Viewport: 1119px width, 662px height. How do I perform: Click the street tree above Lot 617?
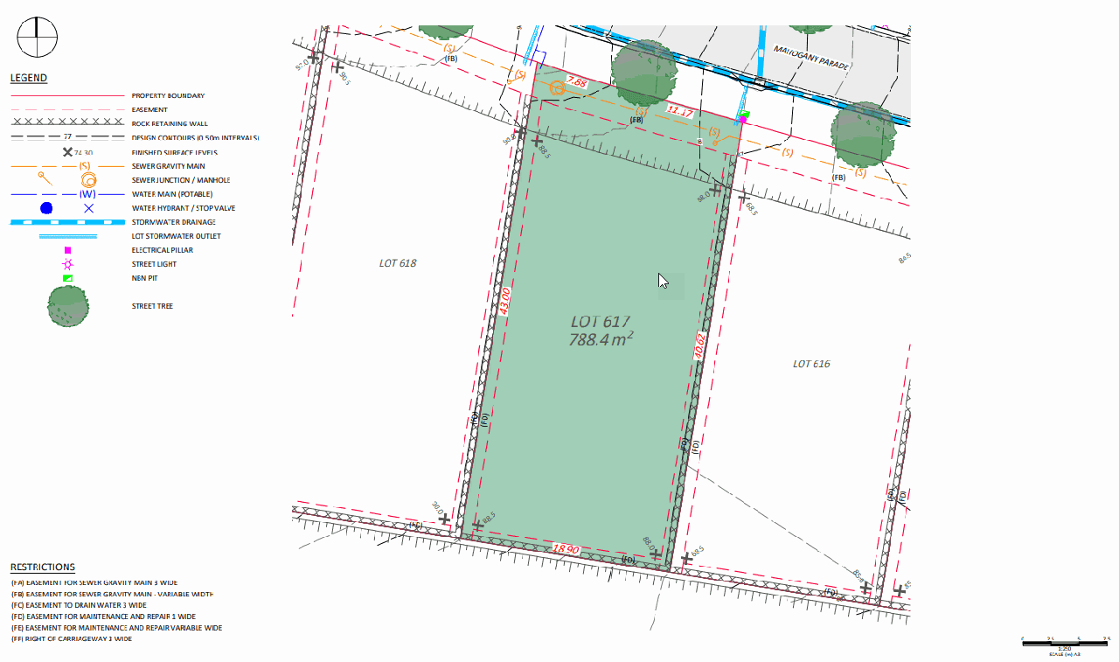tap(645, 72)
